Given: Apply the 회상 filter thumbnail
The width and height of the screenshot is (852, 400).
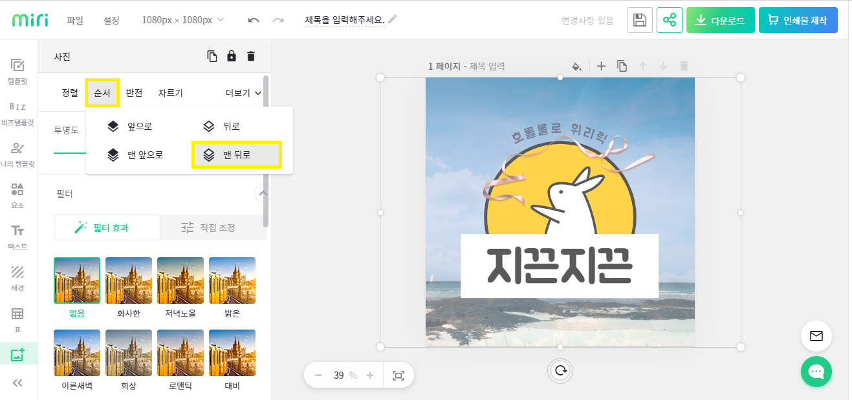Looking at the screenshot, I should click(129, 353).
